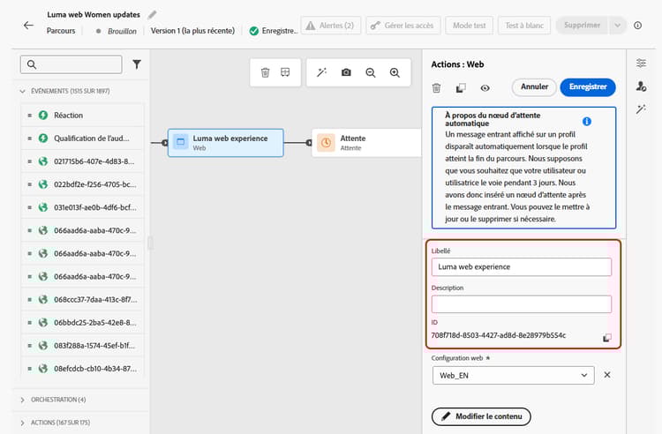This screenshot has width=662, height=434.
Task: Delete the Web action via panel trash
Action: tap(437, 87)
